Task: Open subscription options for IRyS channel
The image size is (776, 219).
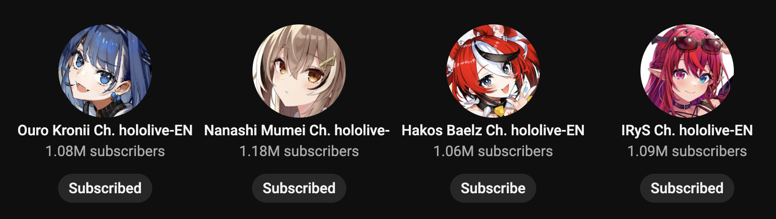Action: (x=687, y=188)
